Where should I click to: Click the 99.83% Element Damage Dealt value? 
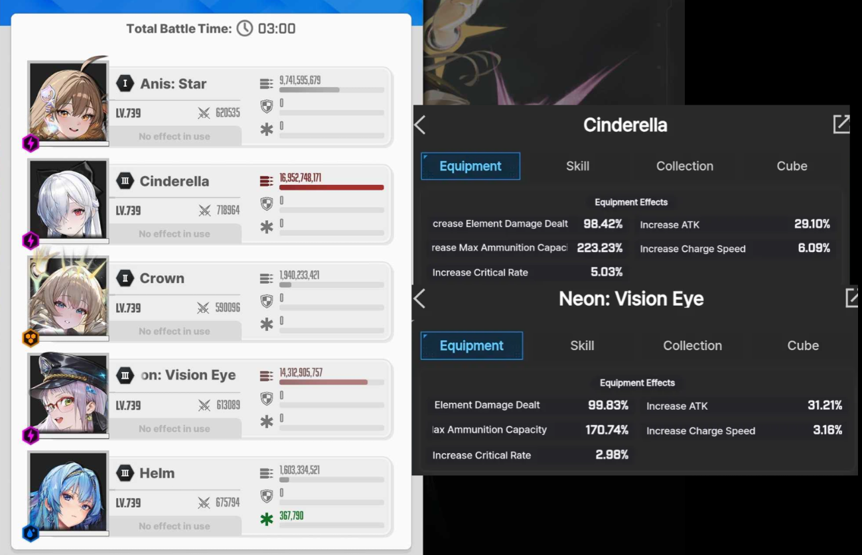pos(608,405)
